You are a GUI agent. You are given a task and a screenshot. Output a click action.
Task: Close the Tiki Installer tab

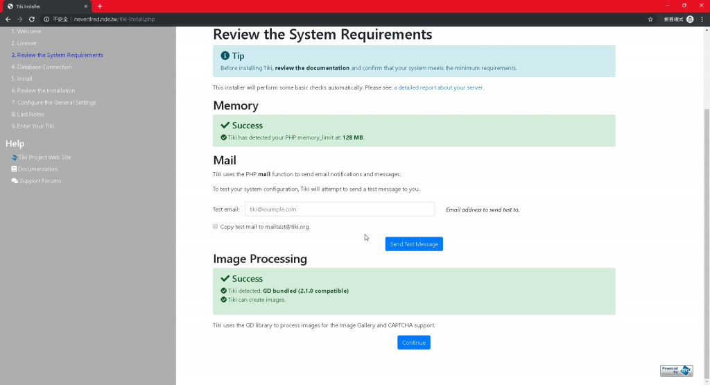85,6
